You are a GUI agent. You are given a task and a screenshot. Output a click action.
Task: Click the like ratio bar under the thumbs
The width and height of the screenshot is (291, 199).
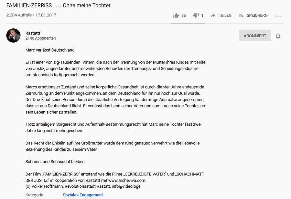pyautogui.click(x=188, y=23)
